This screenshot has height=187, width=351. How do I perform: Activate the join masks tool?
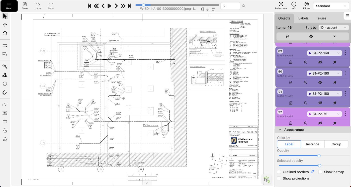click(x=5, y=130)
